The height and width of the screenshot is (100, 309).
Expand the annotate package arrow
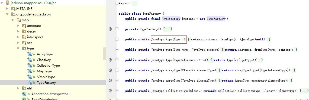click(x=18, y=25)
